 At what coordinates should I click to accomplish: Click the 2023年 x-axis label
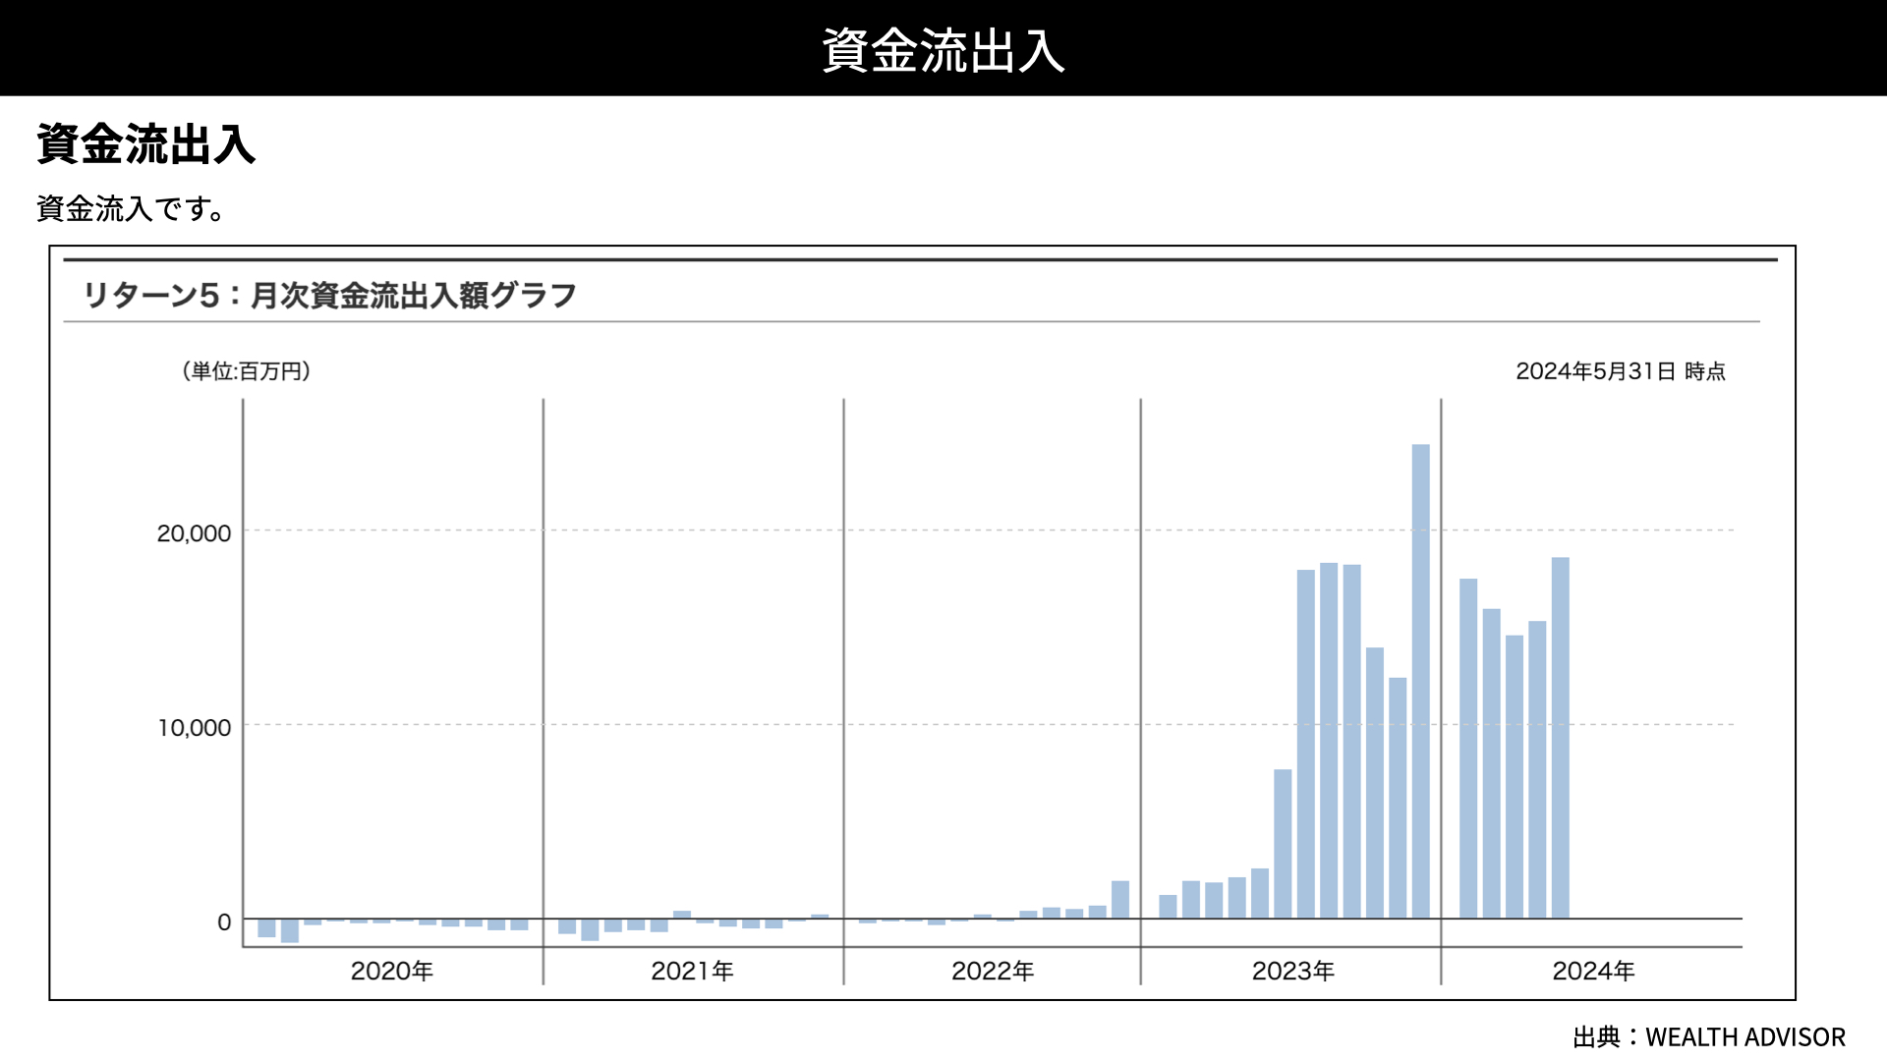click(x=1293, y=971)
